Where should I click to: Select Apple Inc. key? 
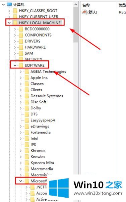pos(40,78)
